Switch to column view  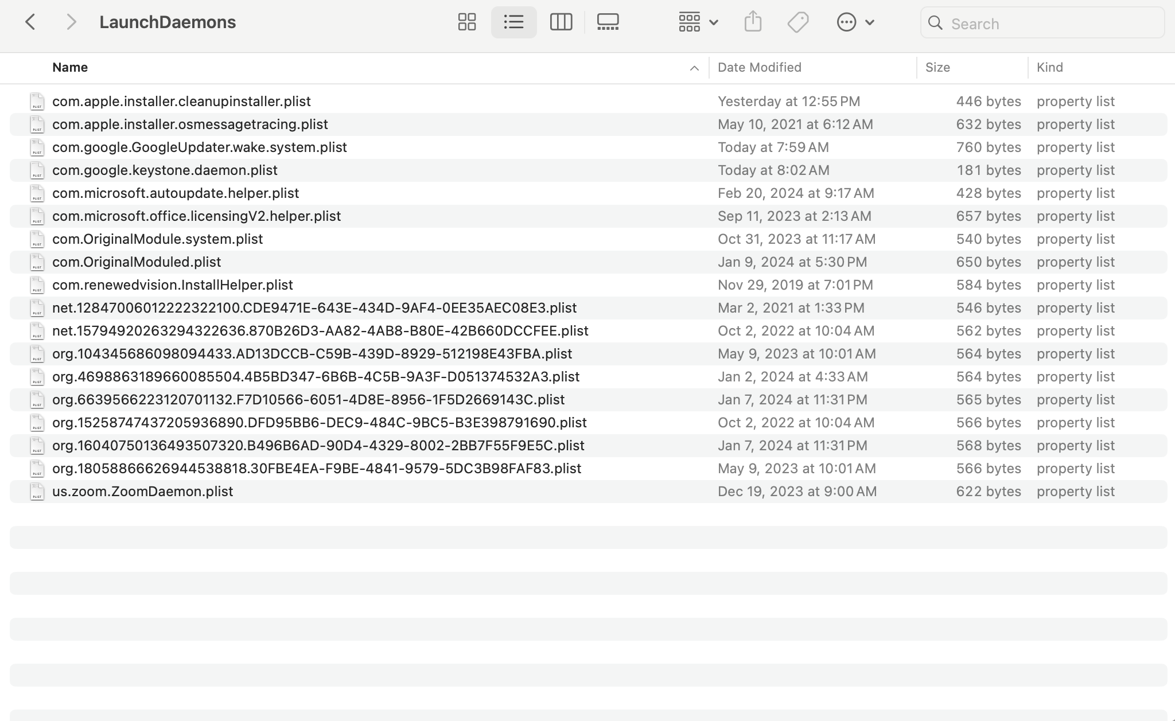coord(562,22)
